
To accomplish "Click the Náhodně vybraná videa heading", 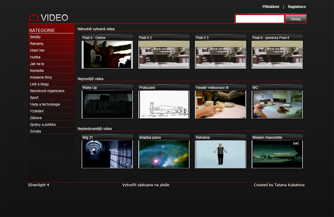I will (x=96, y=29).
